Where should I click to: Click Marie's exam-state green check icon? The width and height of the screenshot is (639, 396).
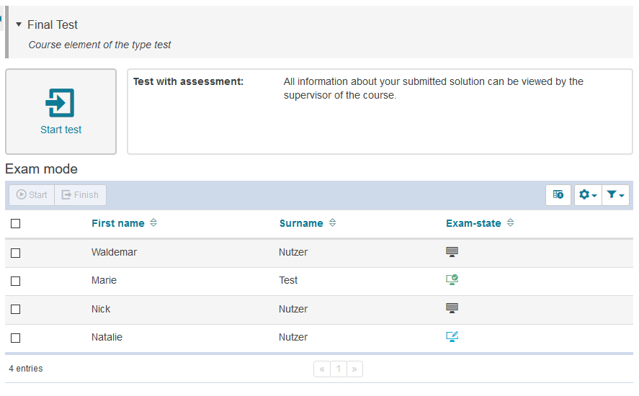pyautogui.click(x=452, y=280)
